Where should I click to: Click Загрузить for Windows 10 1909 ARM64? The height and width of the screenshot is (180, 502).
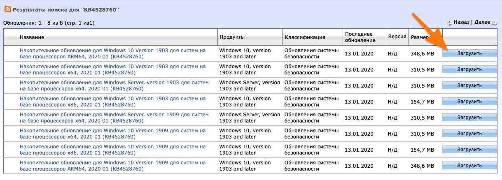click(x=469, y=166)
